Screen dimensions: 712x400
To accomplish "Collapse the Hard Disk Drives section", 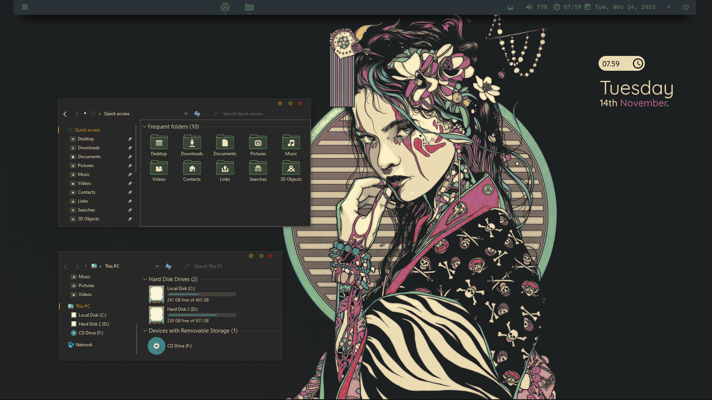I will pos(145,279).
